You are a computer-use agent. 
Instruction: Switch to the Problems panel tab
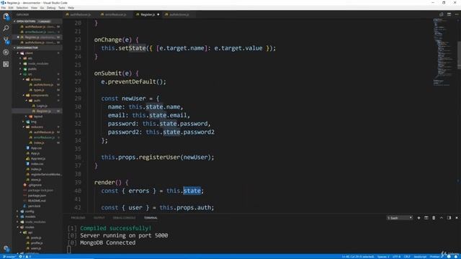click(x=79, y=218)
